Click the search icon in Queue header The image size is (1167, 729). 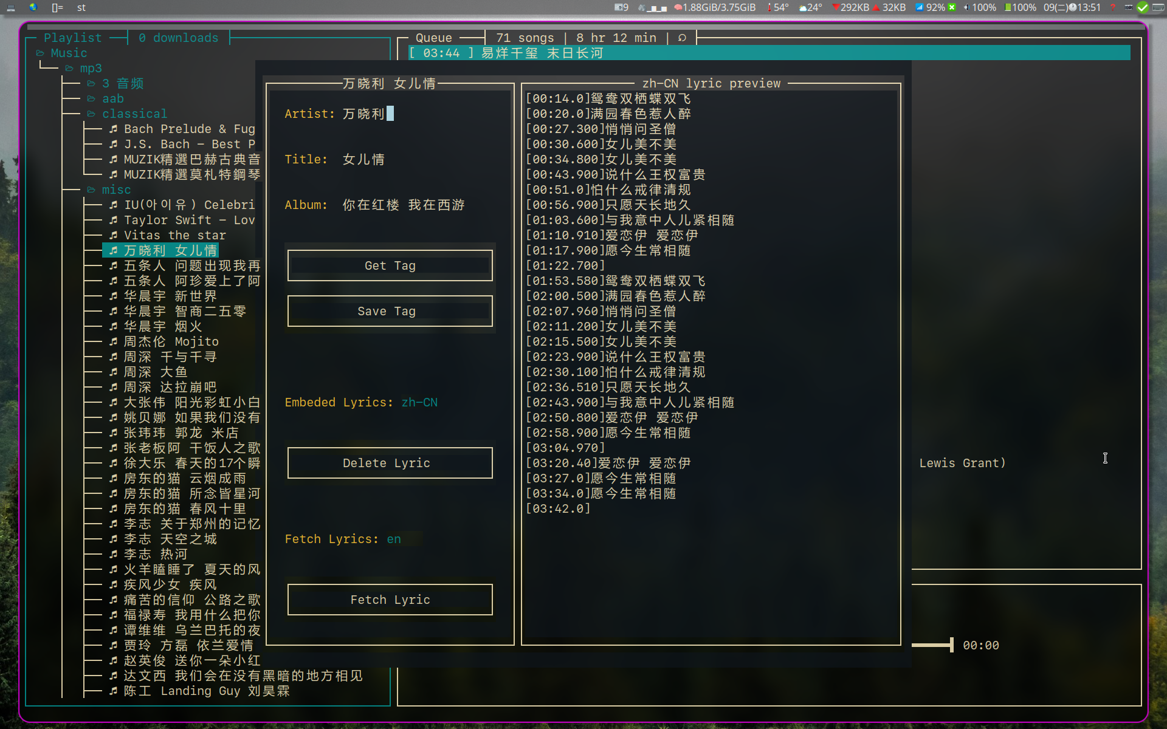[x=682, y=38]
